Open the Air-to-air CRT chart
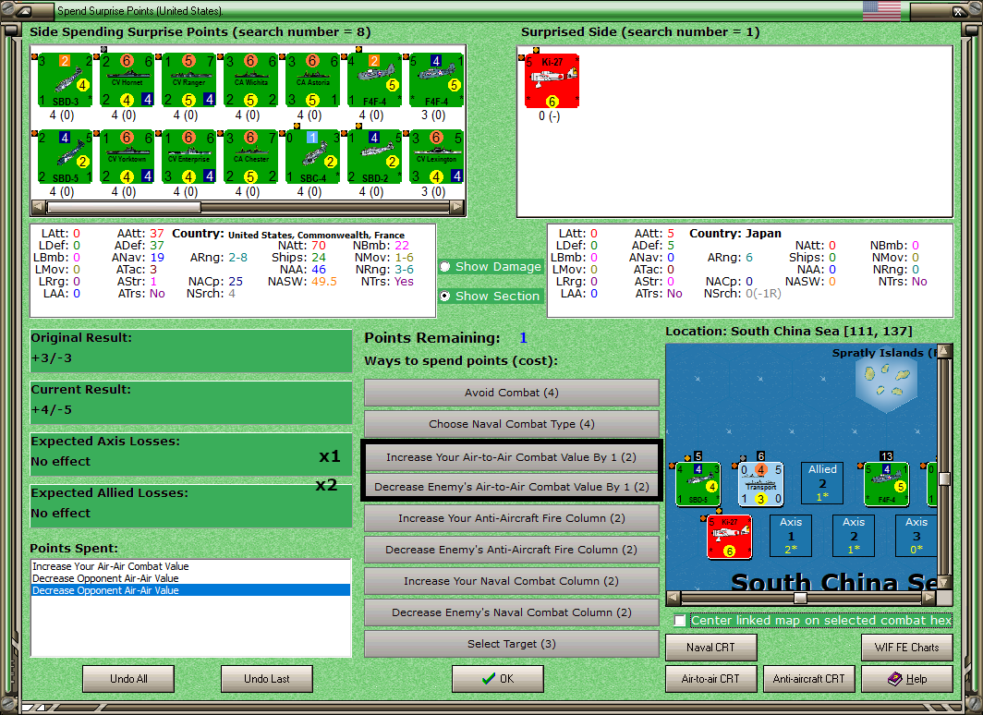983x715 pixels. 711,679
